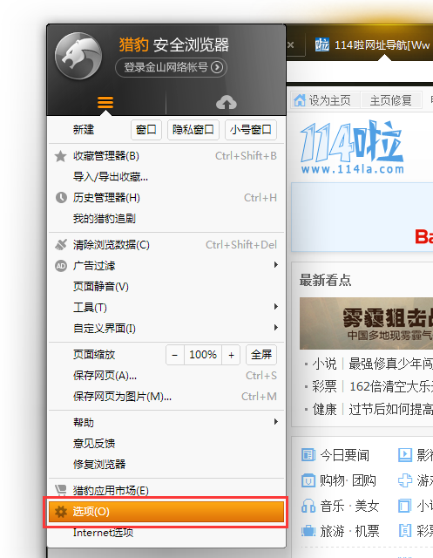The width and height of the screenshot is (433, 558).
Task: Open 猎豹应用市场(E) menu item
Action: pos(166,490)
